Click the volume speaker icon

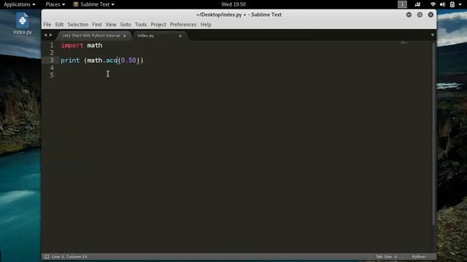click(x=443, y=4)
